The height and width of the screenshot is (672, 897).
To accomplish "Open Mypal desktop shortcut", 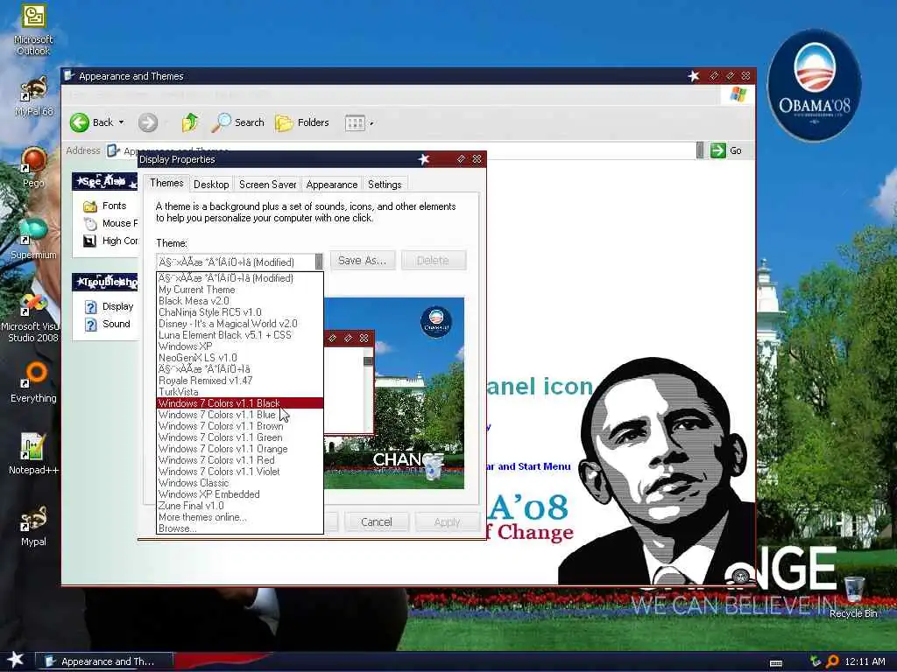I will point(33,526).
